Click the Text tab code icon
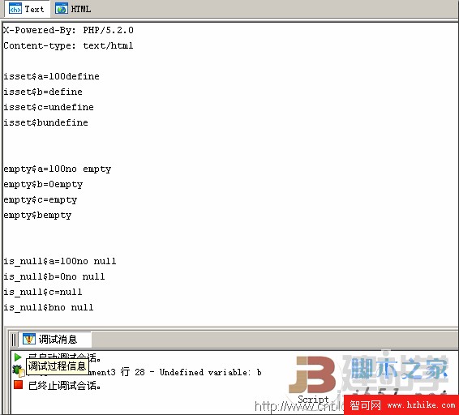 15,10
